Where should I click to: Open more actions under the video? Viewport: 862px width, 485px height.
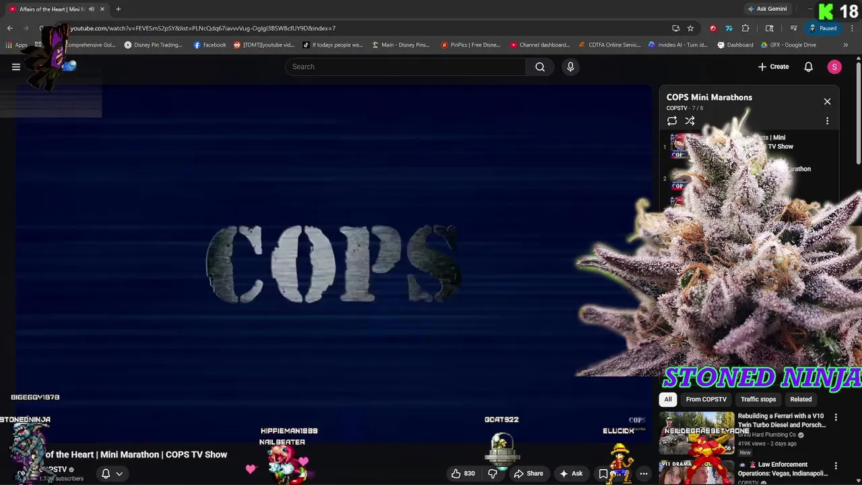pos(644,474)
